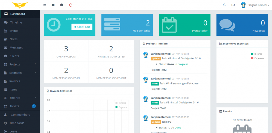Open the projects grid icon in top bar
The height and width of the screenshot is (133, 272).
53,5
